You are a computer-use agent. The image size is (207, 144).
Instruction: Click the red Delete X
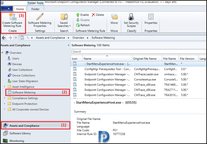93,15
